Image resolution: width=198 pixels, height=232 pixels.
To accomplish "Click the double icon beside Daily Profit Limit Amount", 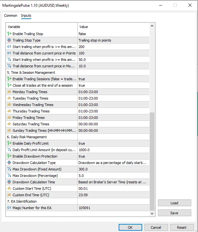I will point(9,150).
